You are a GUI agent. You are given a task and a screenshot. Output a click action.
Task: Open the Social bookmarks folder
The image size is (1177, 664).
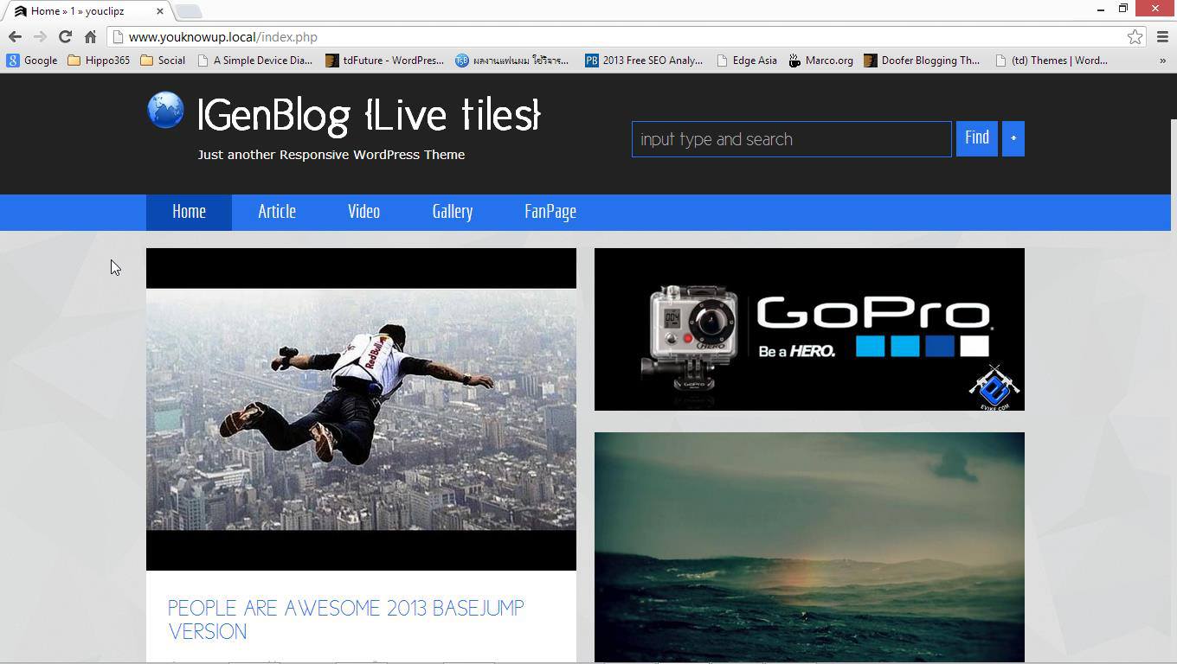163,61
